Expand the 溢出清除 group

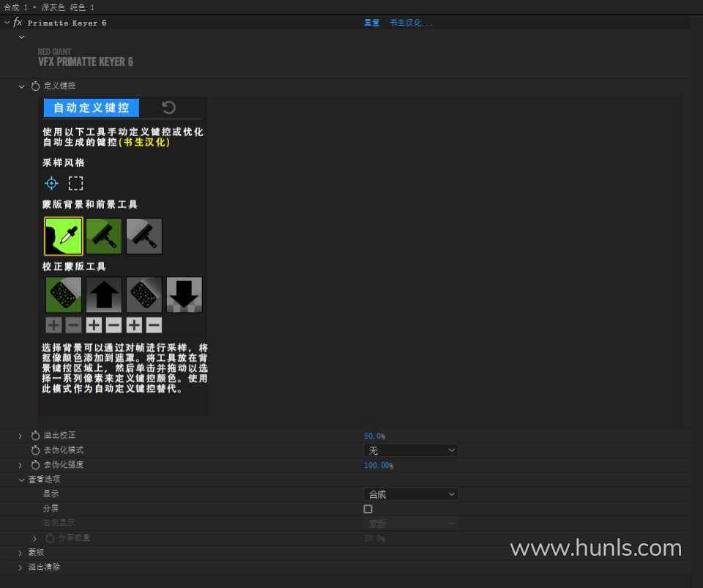(21, 567)
